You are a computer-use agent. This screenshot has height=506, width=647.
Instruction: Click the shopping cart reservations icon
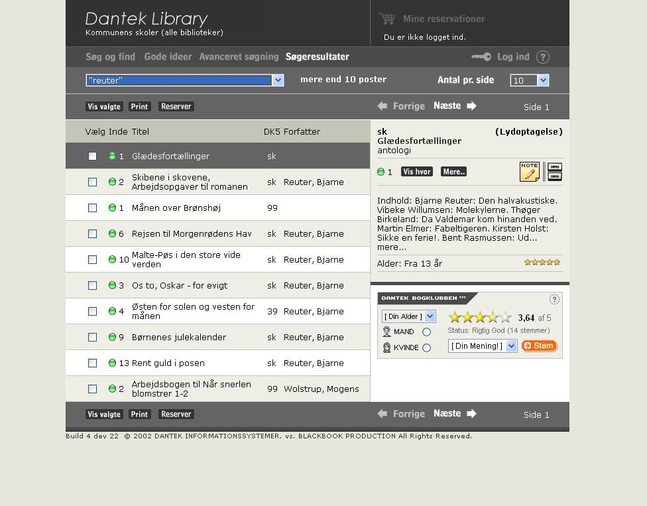tap(387, 19)
